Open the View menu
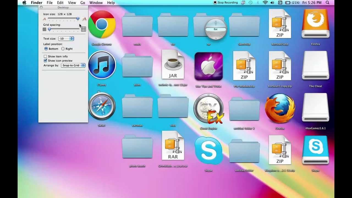 pyautogui.click(x=72, y=3)
